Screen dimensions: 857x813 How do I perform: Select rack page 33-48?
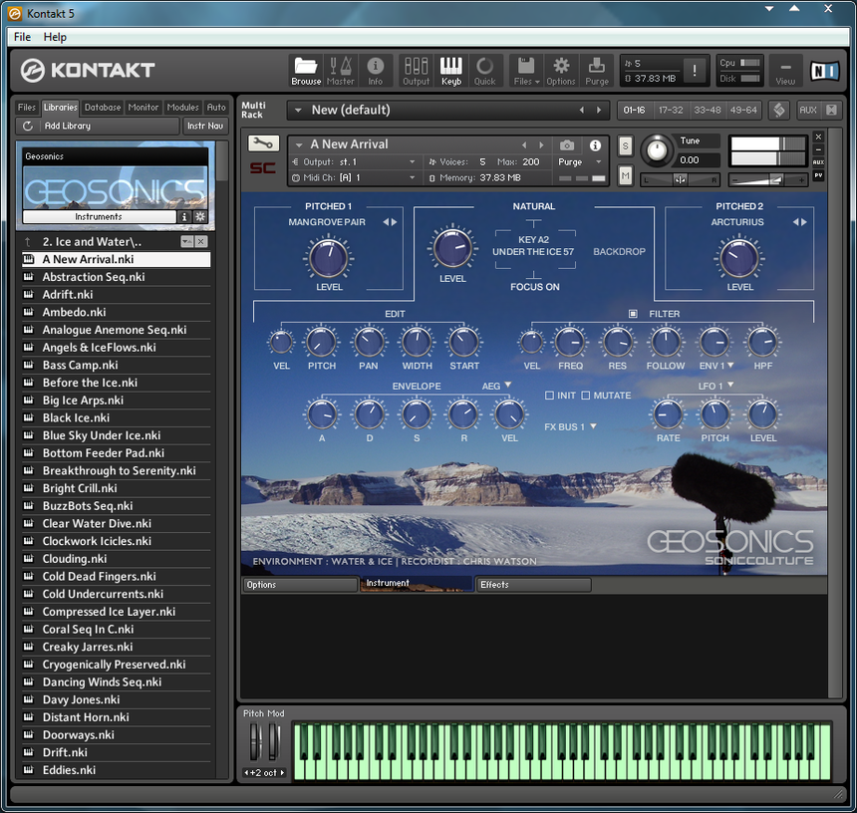tap(707, 110)
